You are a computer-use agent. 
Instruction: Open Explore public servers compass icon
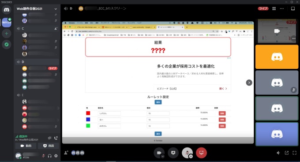coord(7,45)
